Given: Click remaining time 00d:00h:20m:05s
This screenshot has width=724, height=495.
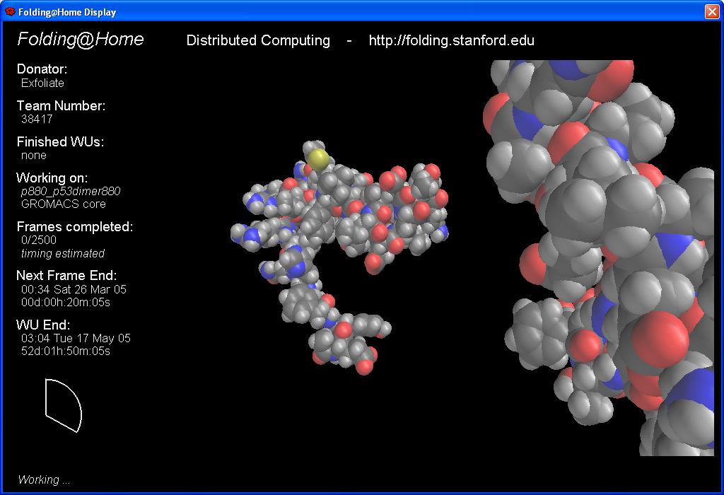Looking at the screenshot, I should point(66,303).
